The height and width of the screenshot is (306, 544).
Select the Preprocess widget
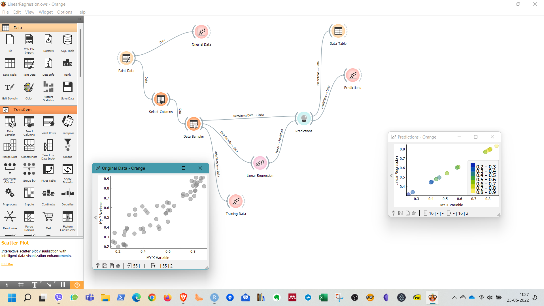[10, 197]
